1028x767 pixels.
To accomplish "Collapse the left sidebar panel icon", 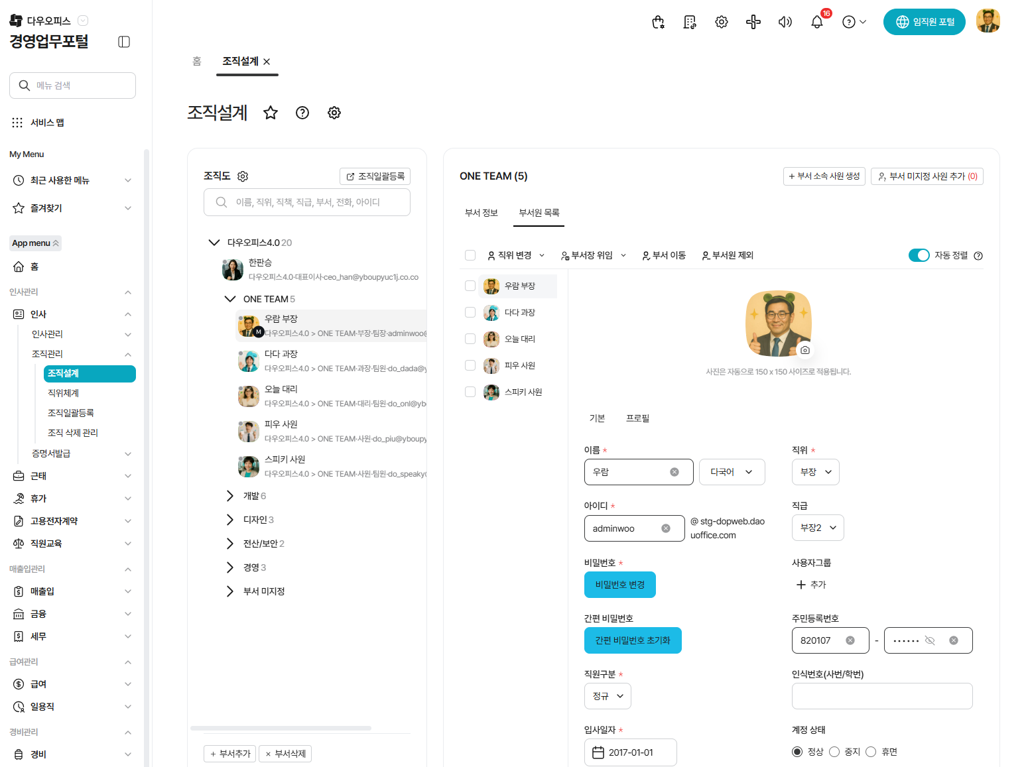I will 124,42.
